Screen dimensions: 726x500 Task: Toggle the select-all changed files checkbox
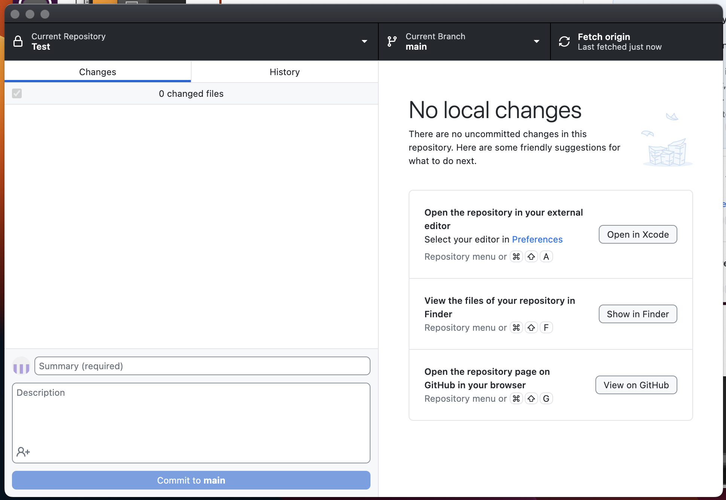pos(17,93)
